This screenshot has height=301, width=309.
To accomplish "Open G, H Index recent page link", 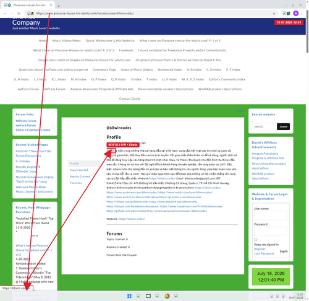I will (x=23, y=161).
